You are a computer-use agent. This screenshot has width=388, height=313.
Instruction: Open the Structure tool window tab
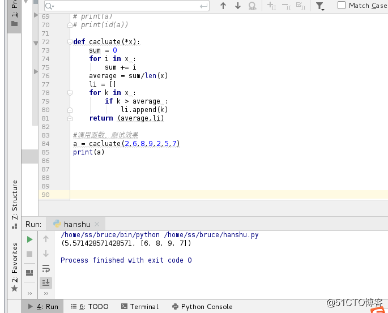(x=15, y=204)
